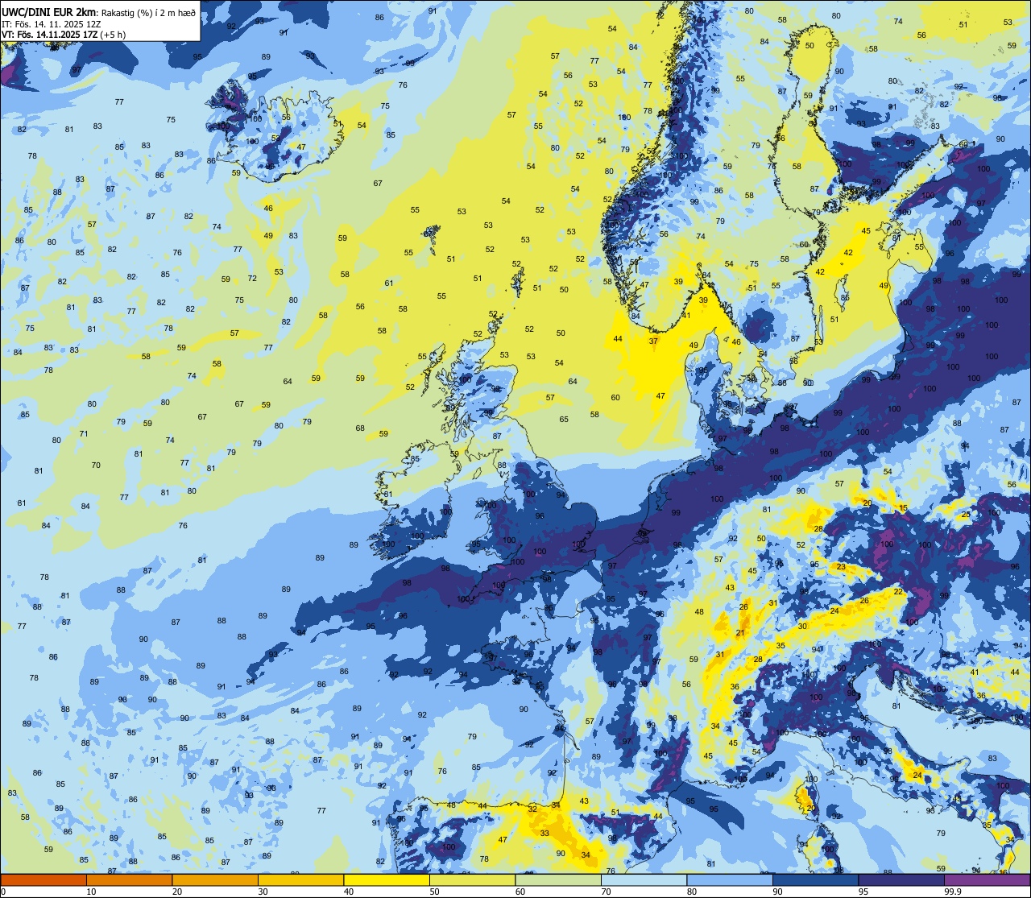This screenshot has height=898, width=1031.
Task: Select the 10–20 orange legend color segment
Action: tap(129, 879)
